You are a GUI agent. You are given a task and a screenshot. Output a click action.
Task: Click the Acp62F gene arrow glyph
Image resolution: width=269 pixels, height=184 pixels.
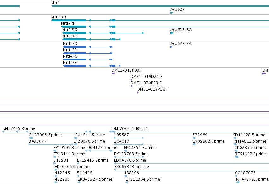pyautogui.click(x=172, y=13)
